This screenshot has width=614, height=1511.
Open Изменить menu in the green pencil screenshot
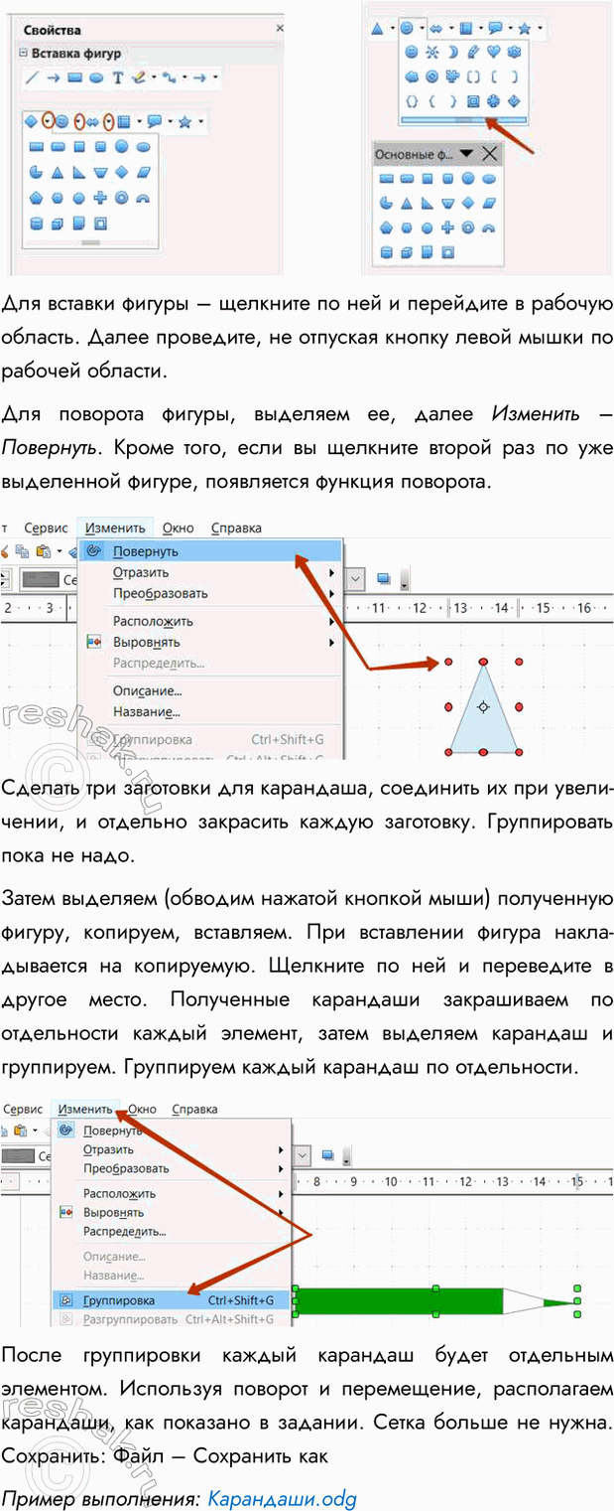[x=84, y=1109]
